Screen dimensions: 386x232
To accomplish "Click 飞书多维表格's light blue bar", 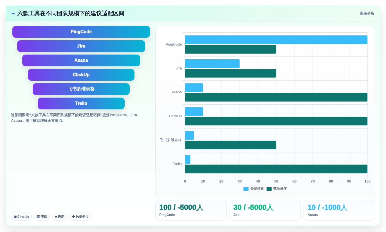I will tap(189, 135).
